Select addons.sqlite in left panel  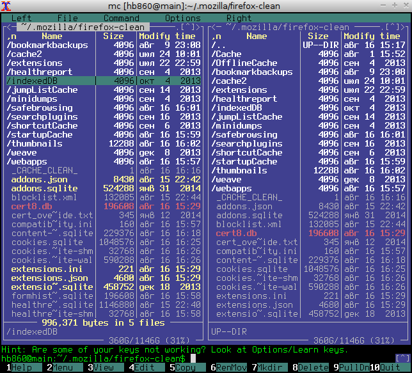(x=104, y=188)
